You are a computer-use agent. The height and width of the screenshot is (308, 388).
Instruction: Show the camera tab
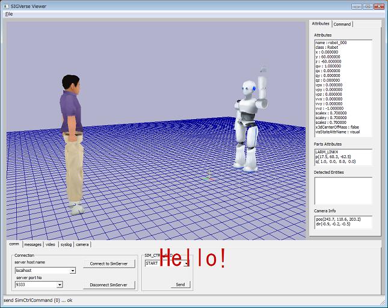coord(82,244)
